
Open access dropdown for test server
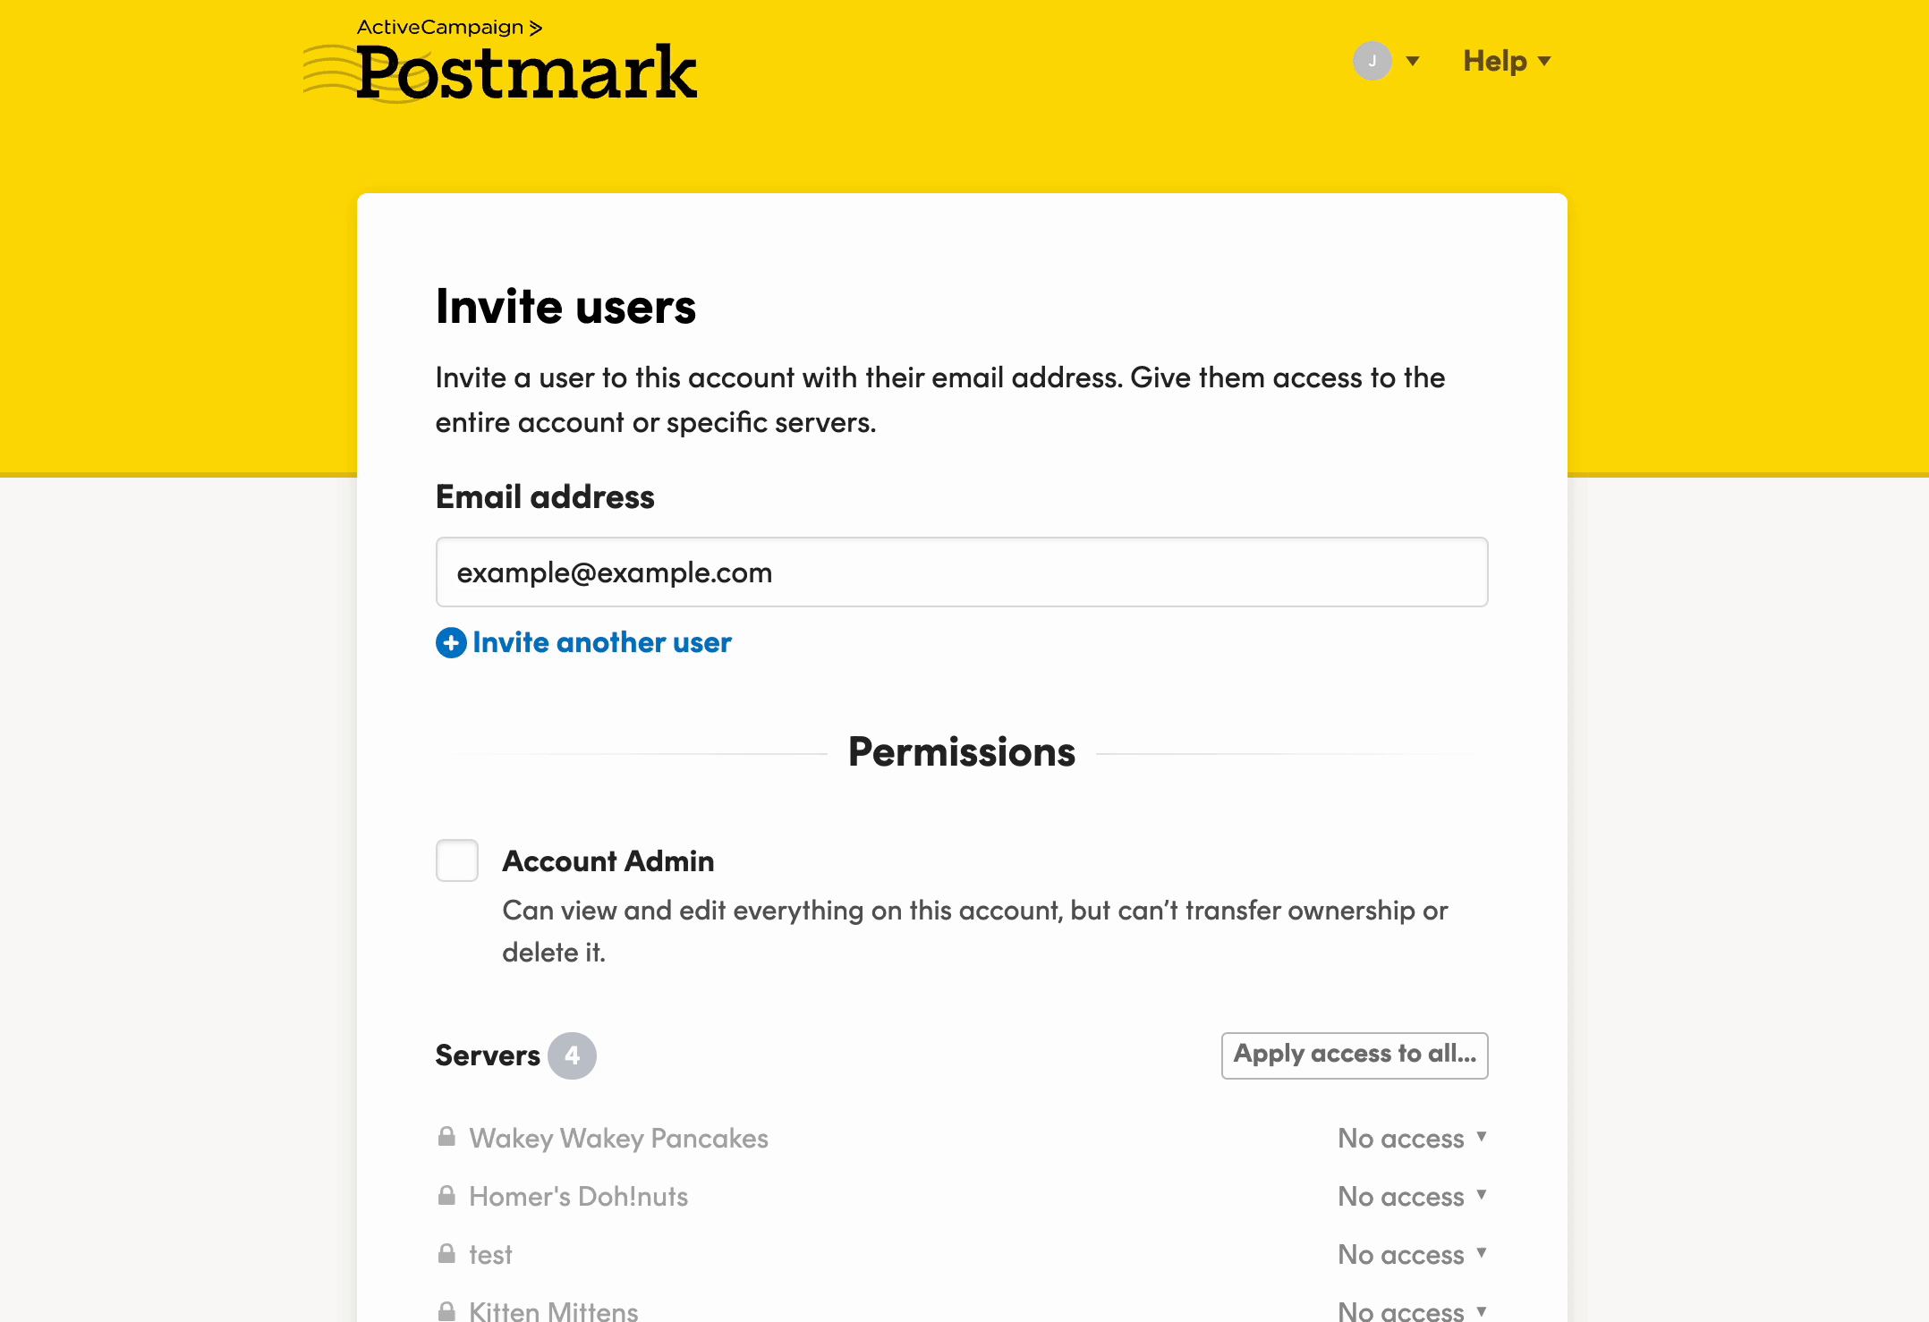click(1412, 1254)
